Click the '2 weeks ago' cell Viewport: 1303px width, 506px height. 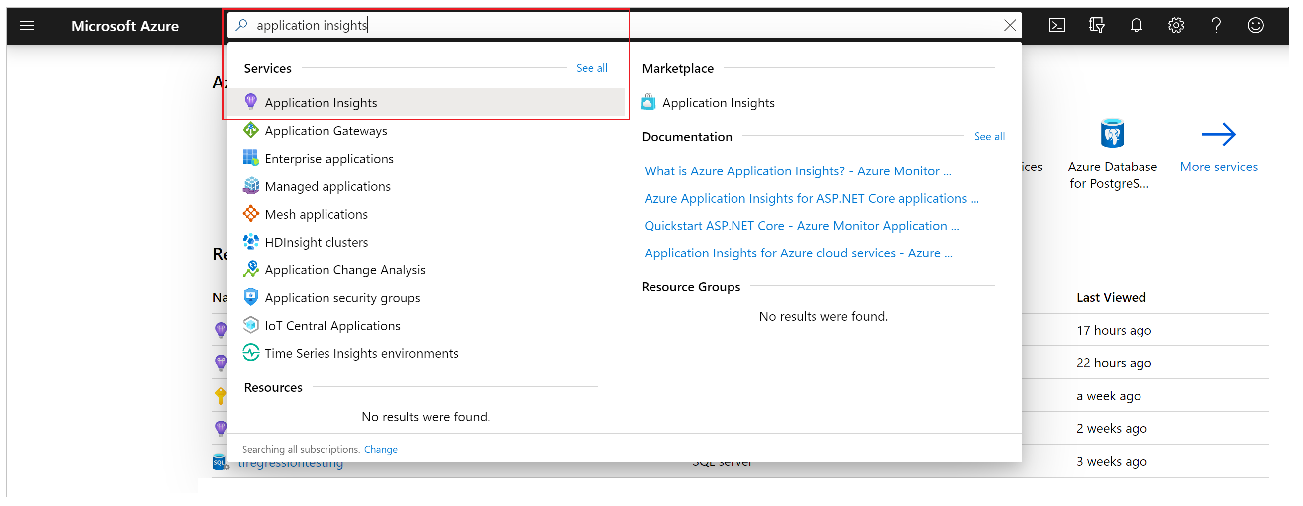pos(1111,429)
